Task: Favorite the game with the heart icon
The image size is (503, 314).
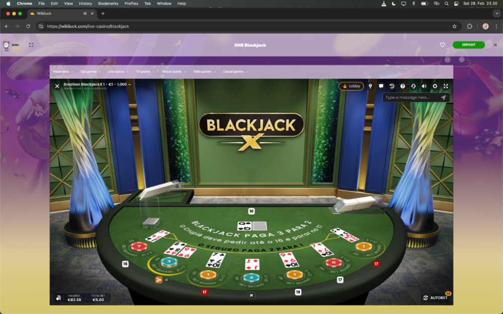Action: pos(442,45)
